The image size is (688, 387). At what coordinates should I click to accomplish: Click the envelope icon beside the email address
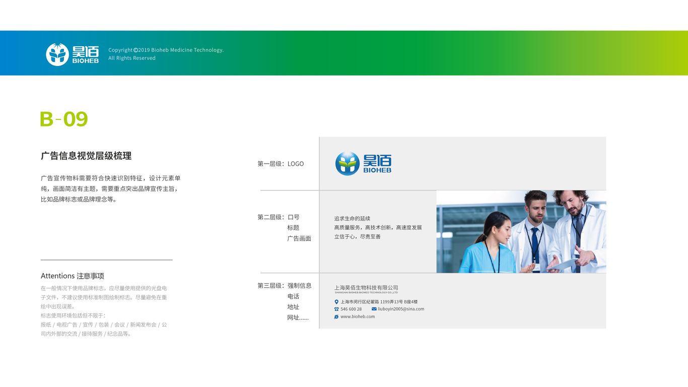pos(374,309)
